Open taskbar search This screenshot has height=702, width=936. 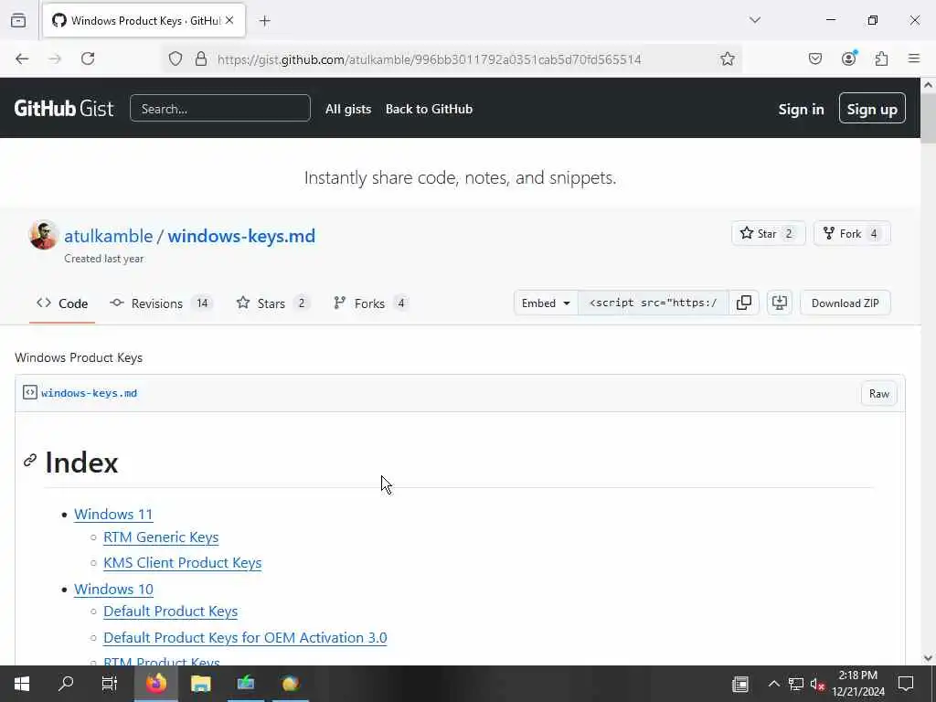(x=66, y=684)
